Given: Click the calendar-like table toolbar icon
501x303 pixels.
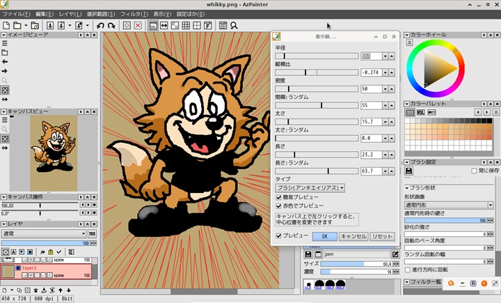Looking at the screenshot, I should click(x=223, y=25).
